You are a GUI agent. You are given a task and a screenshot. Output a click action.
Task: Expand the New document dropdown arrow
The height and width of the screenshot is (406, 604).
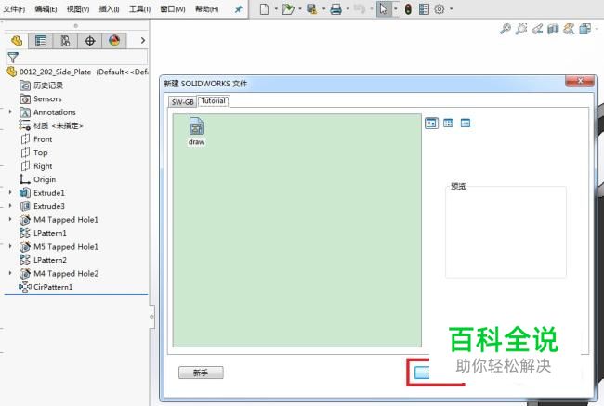276,9
